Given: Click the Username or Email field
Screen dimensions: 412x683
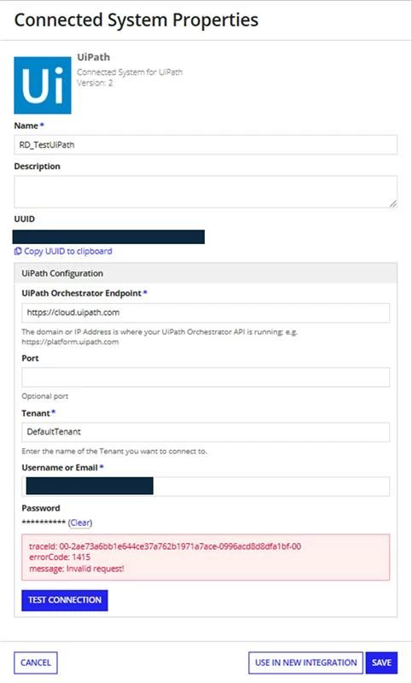Looking at the screenshot, I should (x=206, y=487).
